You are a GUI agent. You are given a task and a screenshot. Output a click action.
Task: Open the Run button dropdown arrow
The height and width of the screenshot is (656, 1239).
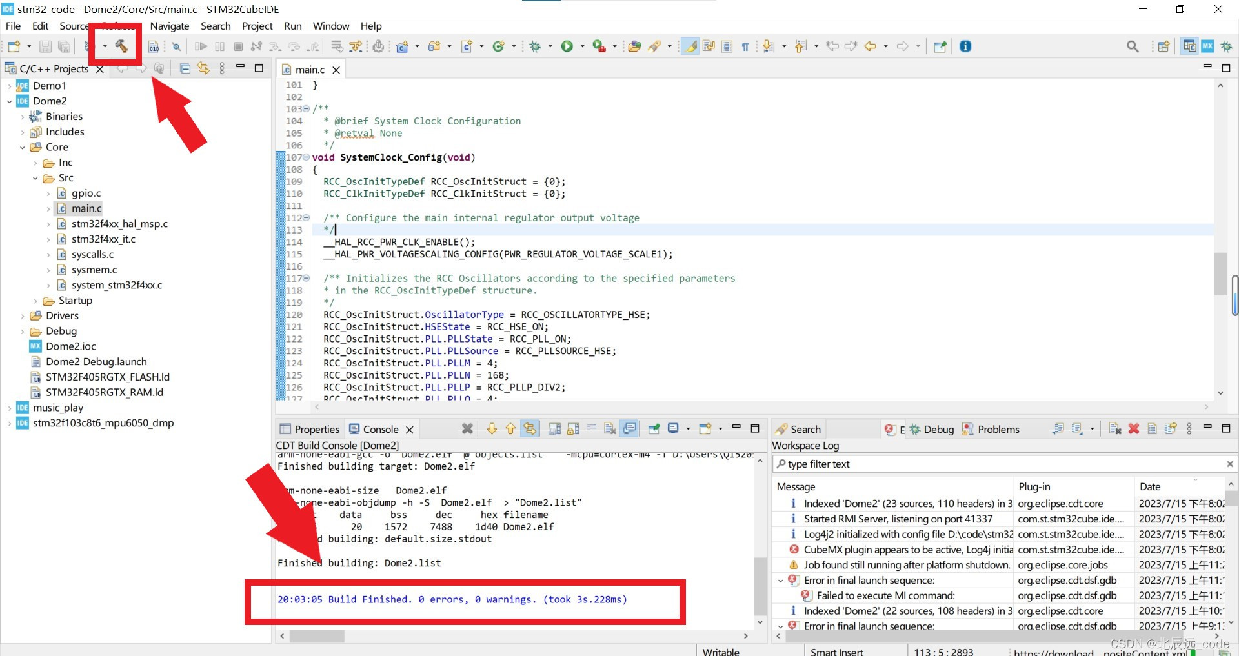[x=582, y=46]
